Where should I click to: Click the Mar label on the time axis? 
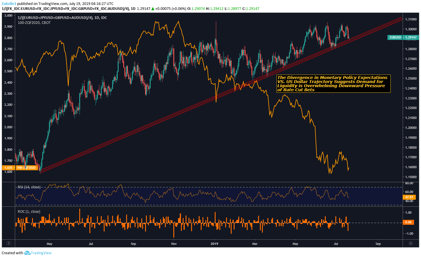pyautogui.click(x=255, y=244)
